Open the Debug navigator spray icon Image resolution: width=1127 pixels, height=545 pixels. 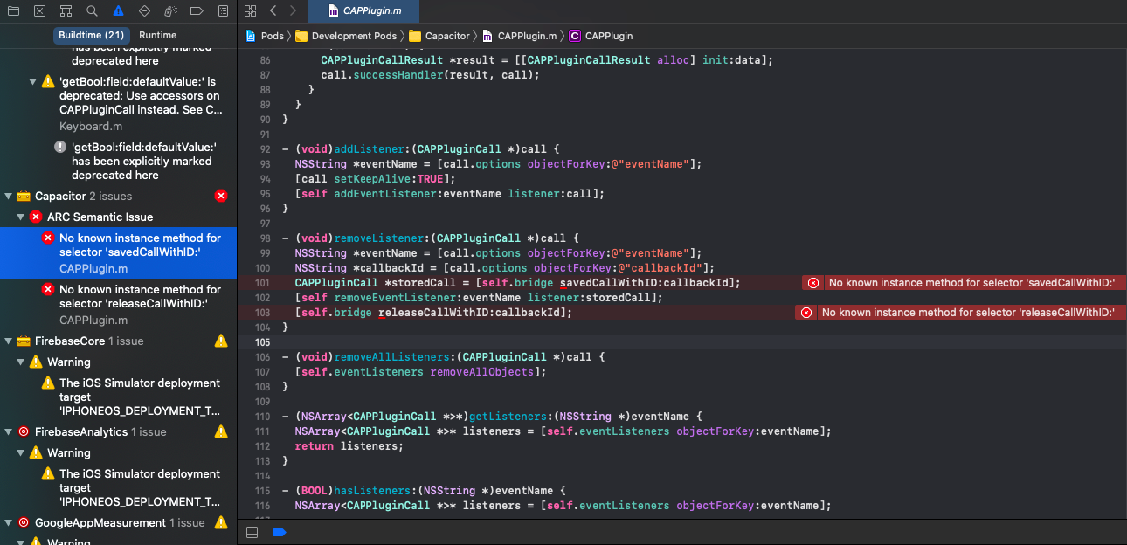pos(171,11)
